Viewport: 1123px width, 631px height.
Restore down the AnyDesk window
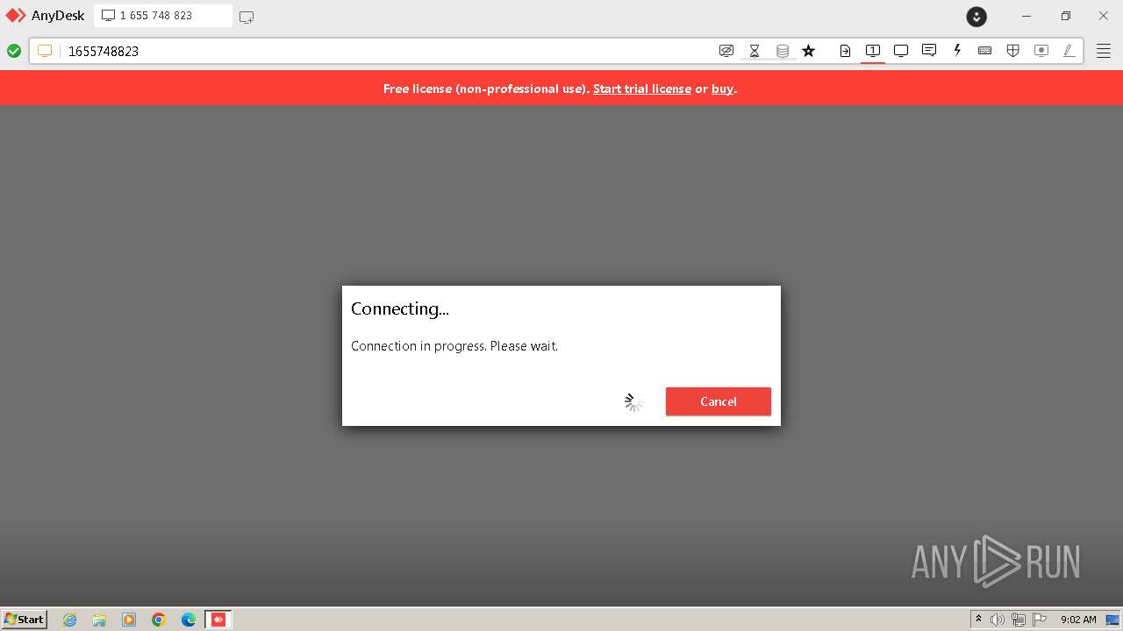point(1066,16)
